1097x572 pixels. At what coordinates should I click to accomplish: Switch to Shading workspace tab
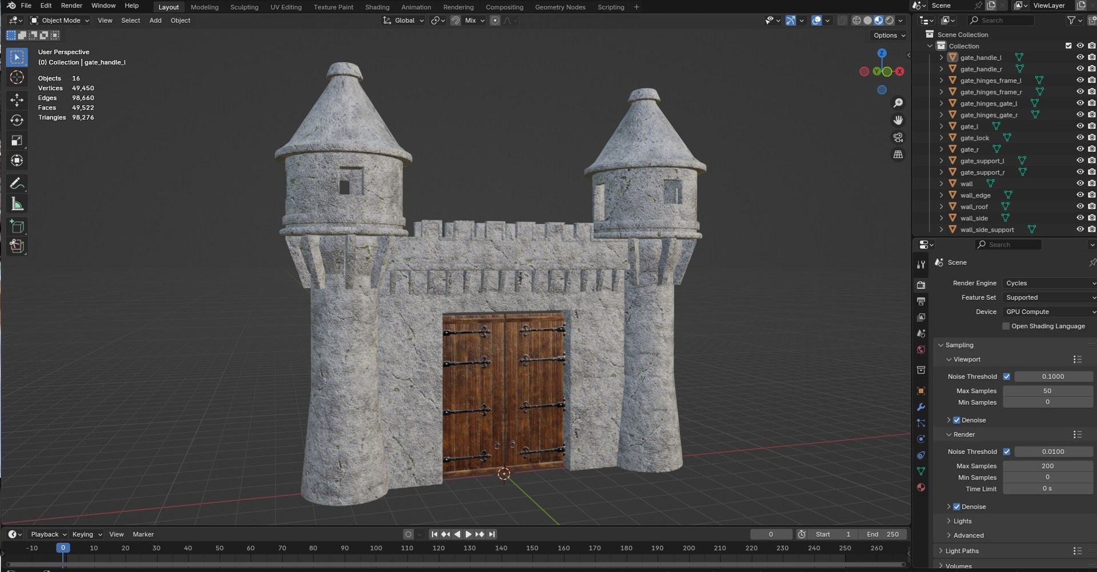[x=377, y=7]
